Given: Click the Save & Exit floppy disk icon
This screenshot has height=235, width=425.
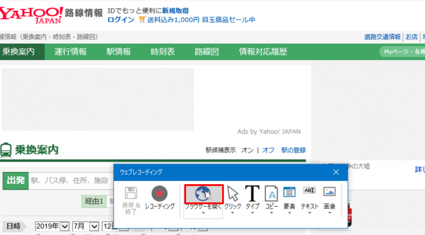Looking at the screenshot, I should tap(131, 193).
